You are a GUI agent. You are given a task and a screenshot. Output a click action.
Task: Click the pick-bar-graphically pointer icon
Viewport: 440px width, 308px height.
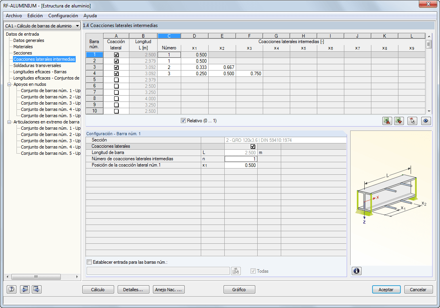pyautogui.click(x=412, y=121)
